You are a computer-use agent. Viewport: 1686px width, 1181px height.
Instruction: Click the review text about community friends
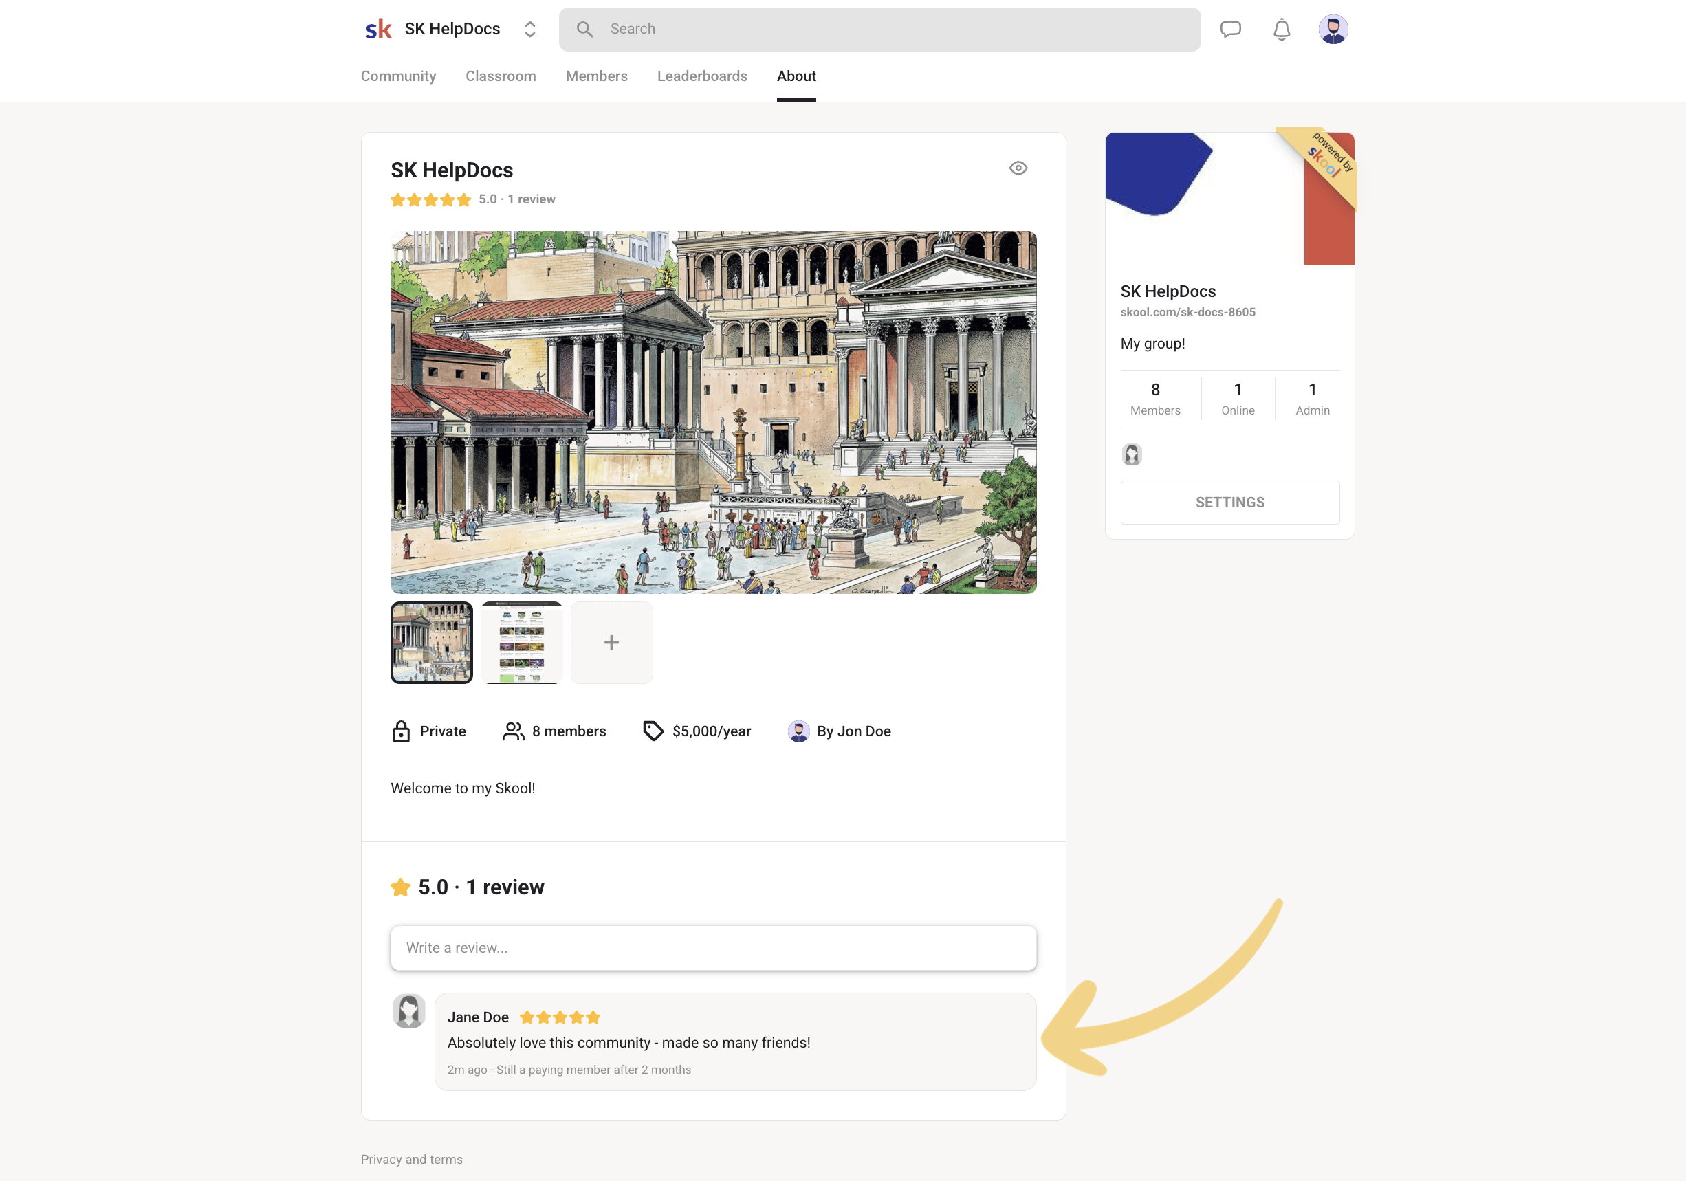(x=628, y=1042)
